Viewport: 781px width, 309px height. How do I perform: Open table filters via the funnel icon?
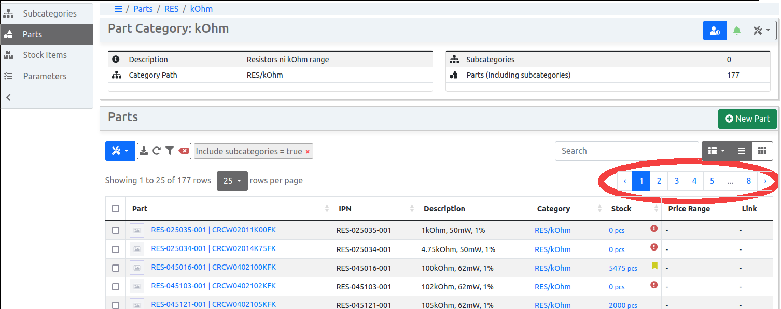coord(170,151)
